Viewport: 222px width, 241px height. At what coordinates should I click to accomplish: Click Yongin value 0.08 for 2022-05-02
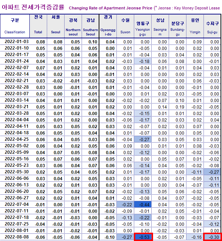(x=195, y=146)
